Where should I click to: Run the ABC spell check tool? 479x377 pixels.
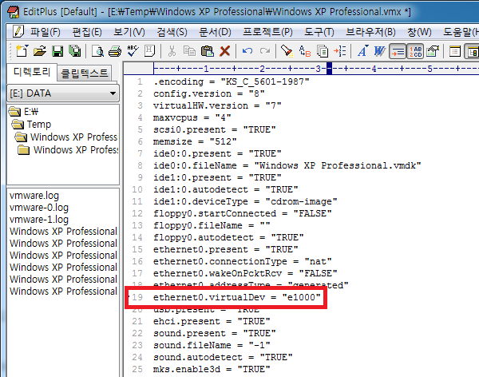pyautogui.click(x=133, y=51)
